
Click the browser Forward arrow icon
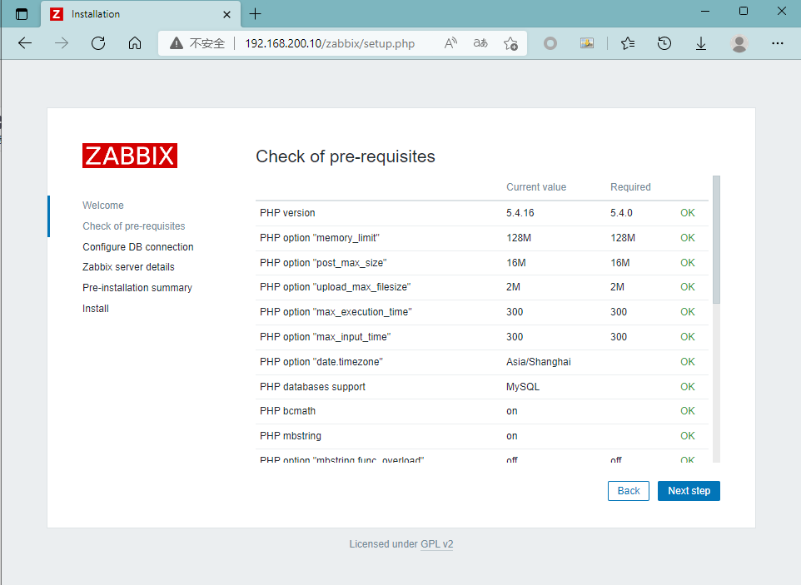(62, 43)
